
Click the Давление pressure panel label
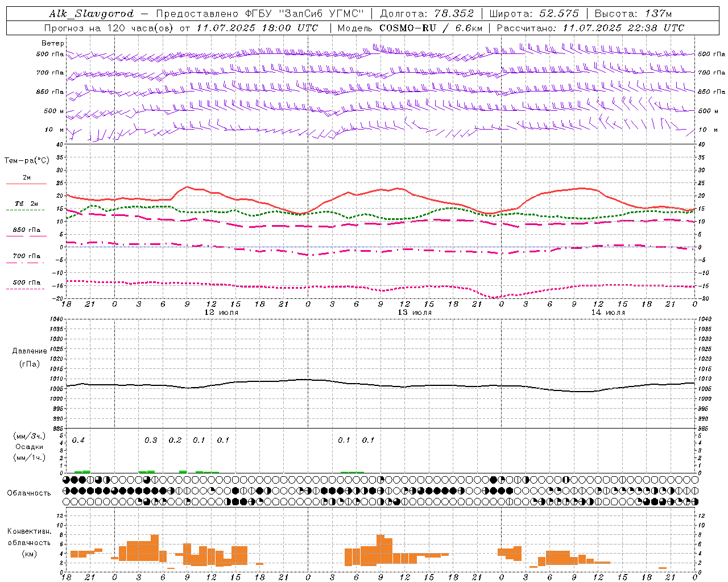(x=30, y=351)
